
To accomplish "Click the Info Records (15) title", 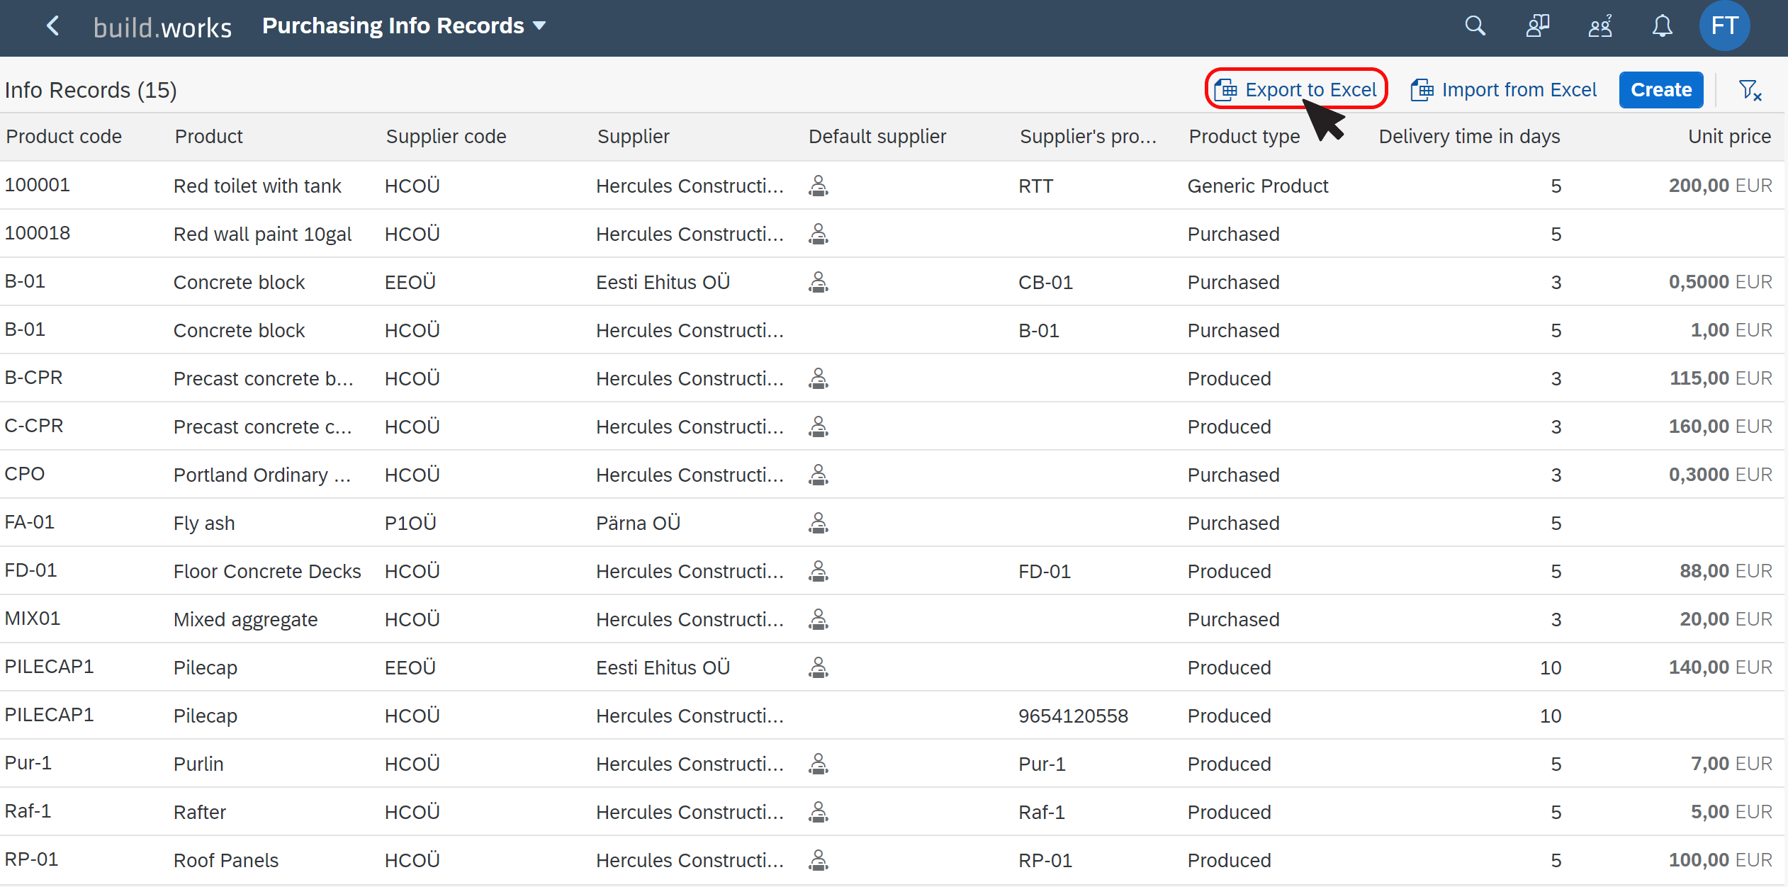I will tap(91, 90).
